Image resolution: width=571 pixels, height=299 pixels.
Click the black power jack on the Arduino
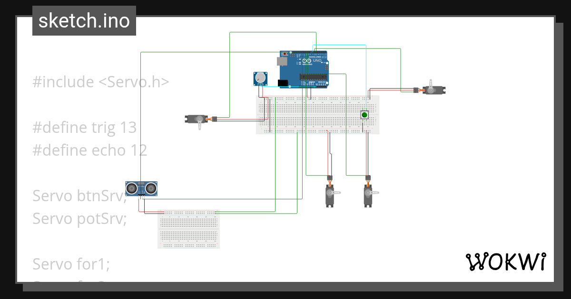pos(283,83)
